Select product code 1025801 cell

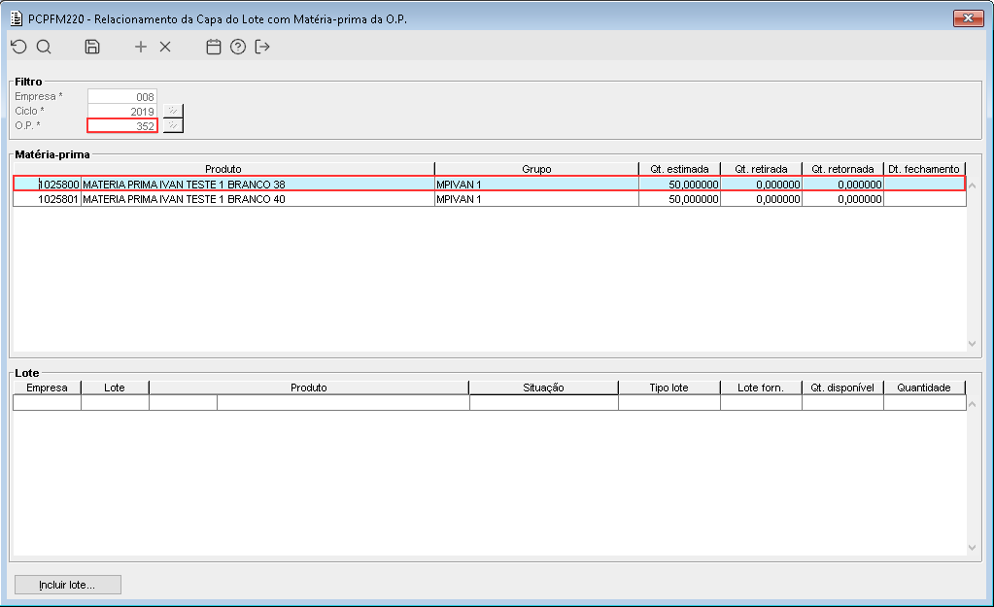pos(48,199)
